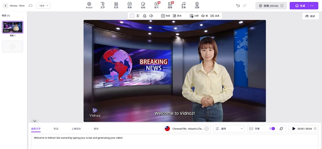This screenshot has height=149, width=322.
Task: Switch to the 靜音 tab
Action: click(96, 129)
